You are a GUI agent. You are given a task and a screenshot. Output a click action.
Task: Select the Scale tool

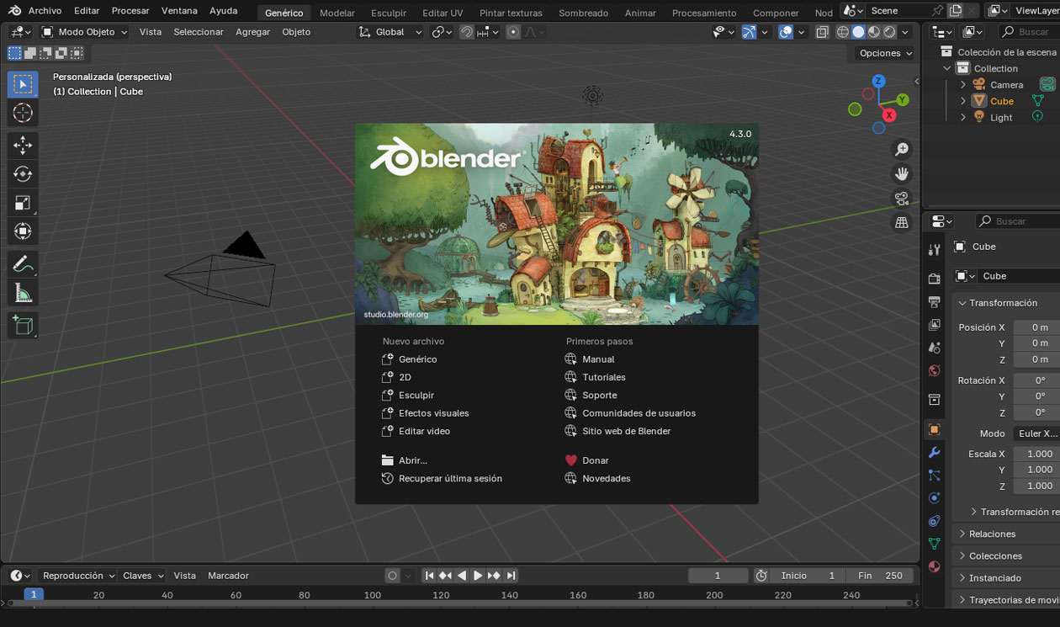point(23,202)
